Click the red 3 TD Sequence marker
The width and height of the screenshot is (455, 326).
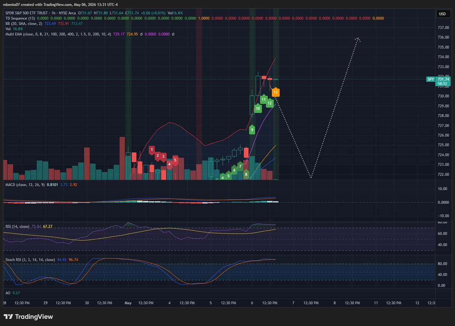pyautogui.click(x=163, y=156)
